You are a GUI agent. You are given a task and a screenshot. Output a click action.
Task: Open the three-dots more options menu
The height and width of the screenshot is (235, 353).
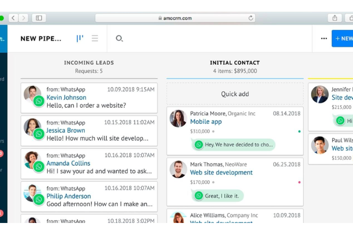(324, 39)
